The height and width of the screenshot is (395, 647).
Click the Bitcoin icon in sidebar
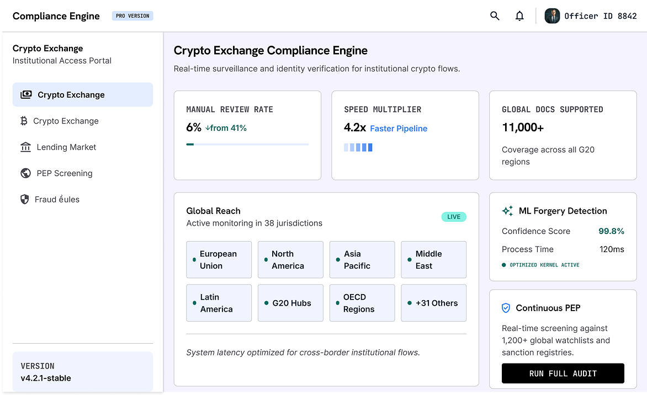click(x=24, y=121)
